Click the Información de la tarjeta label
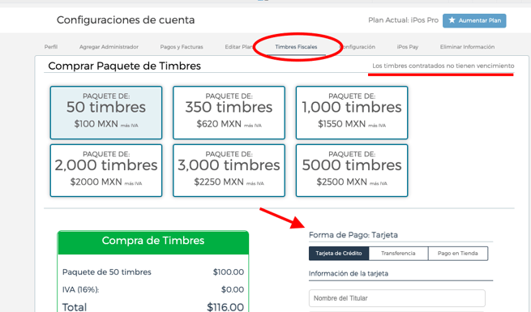The height and width of the screenshot is (312, 531). pos(349,273)
